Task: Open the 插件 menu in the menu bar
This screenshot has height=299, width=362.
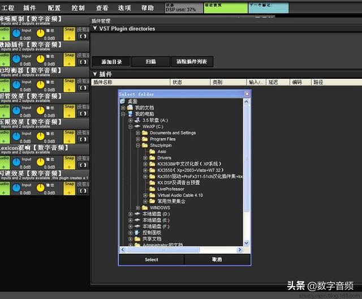Action: click(29, 8)
